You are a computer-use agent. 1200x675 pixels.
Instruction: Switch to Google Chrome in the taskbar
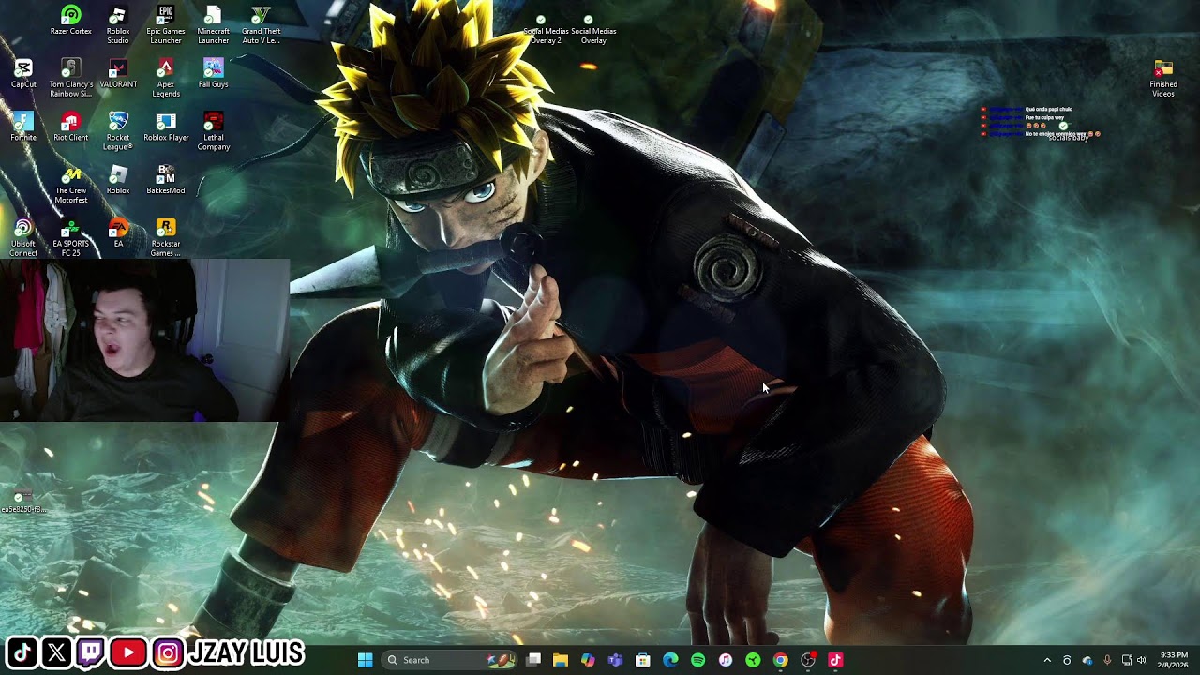[780, 660]
